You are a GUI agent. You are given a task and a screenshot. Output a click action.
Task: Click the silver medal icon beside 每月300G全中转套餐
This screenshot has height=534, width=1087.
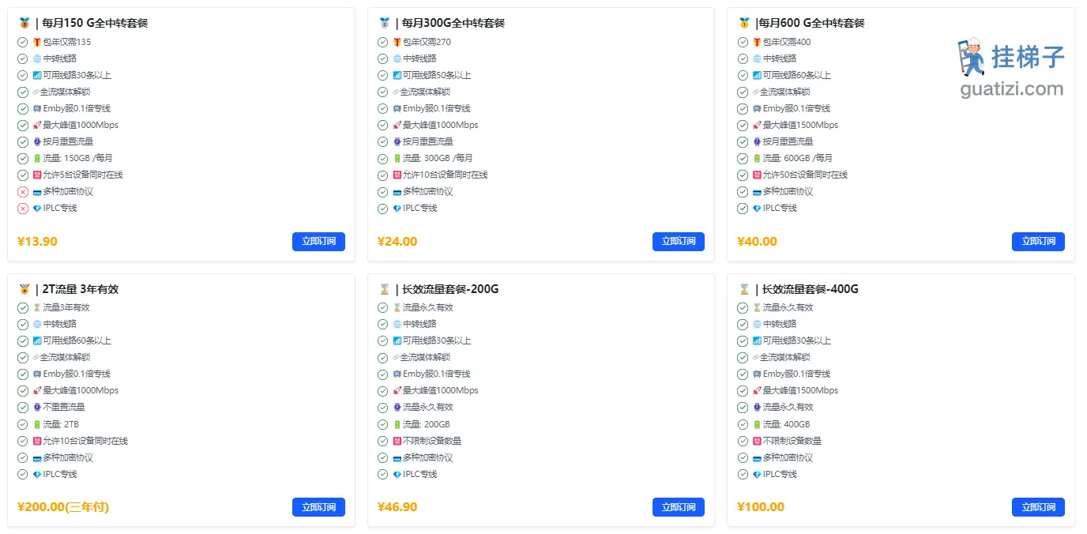[384, 23]
